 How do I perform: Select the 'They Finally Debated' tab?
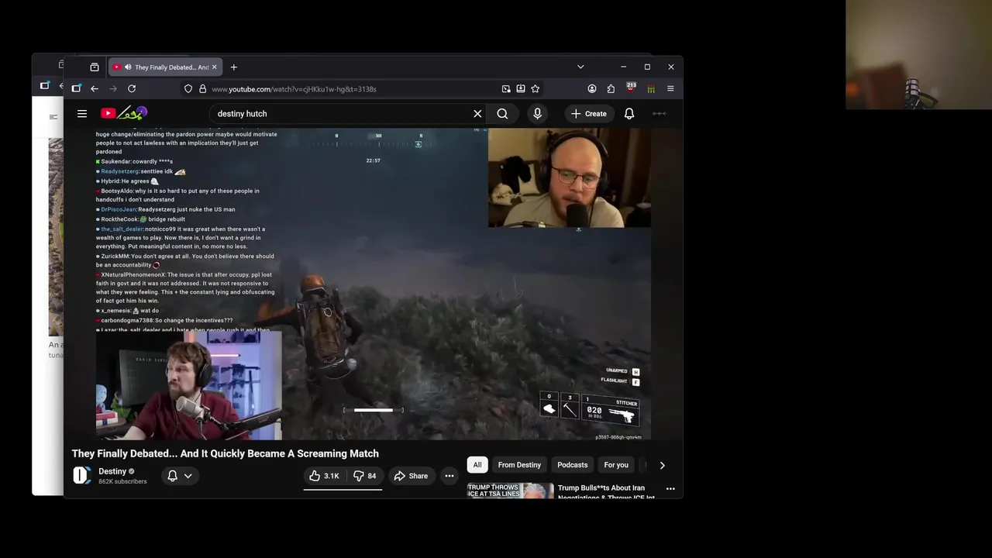[165, 67]
